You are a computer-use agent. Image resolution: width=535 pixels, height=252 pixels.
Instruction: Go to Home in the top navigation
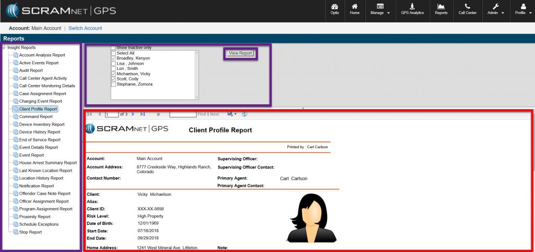[x=355, y=9]
